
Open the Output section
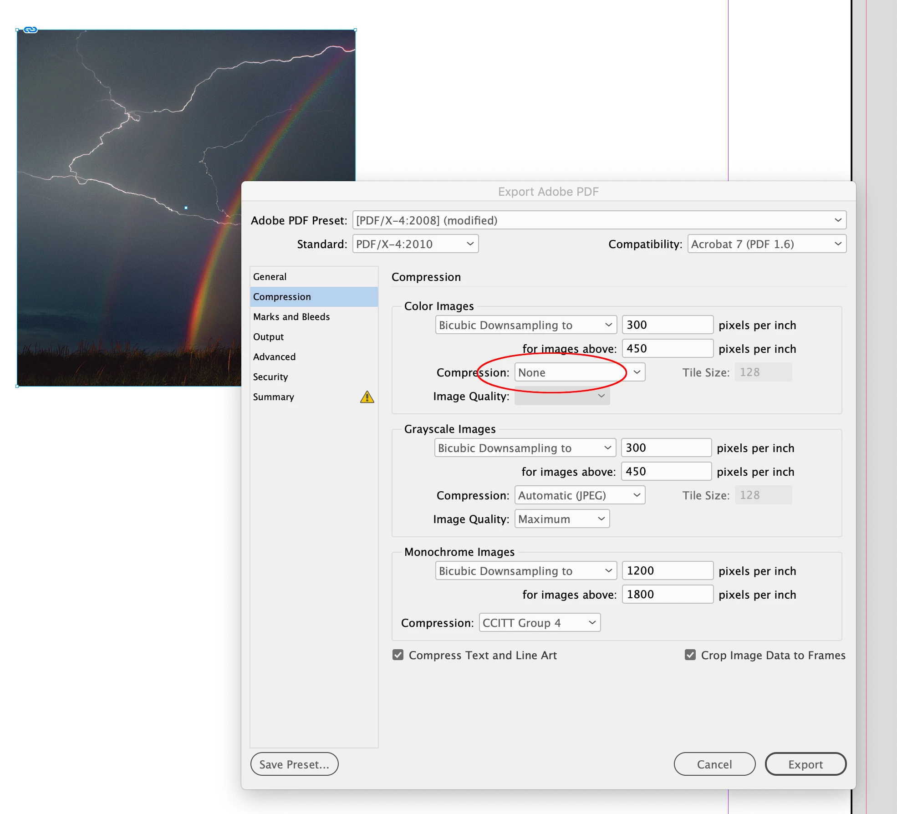268,337
